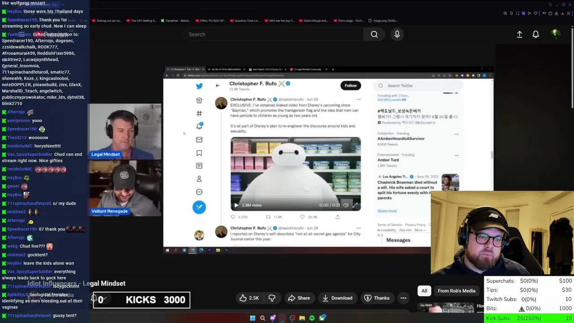Play the Baymax tweet video
The width and height of the screenshot is (574, 323).
(236, 205)
